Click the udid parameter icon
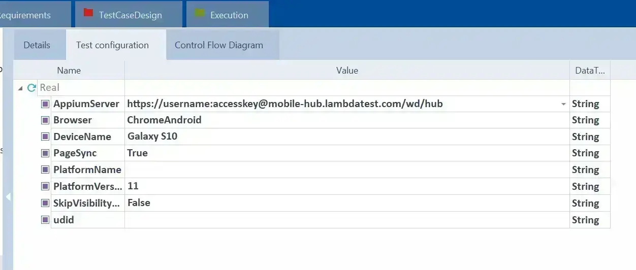The image size is (636, 270). (45, 220)
